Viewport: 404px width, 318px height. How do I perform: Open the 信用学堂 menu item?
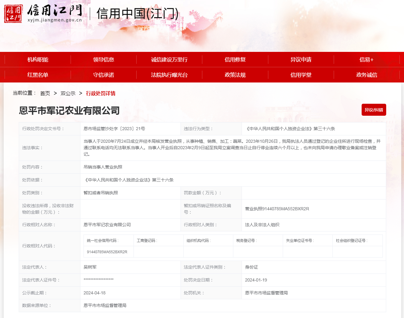pyautogui.click(x=301, y=75)
